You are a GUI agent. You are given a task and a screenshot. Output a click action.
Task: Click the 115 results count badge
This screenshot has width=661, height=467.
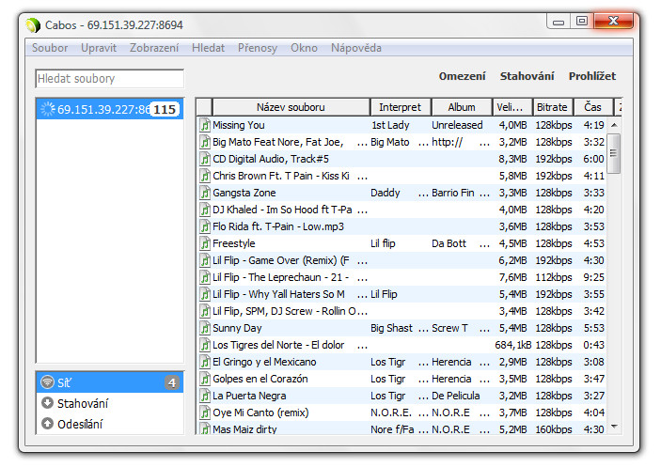(165, 110)
